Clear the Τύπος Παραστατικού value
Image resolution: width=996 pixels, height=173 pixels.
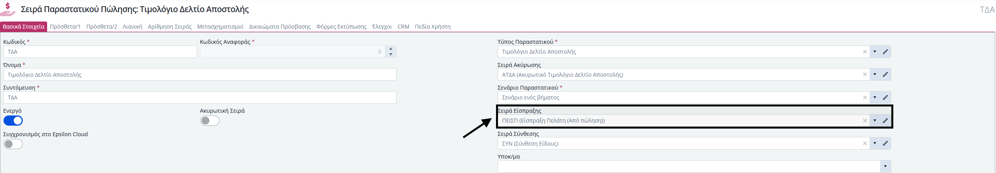[x=865, y=52]
